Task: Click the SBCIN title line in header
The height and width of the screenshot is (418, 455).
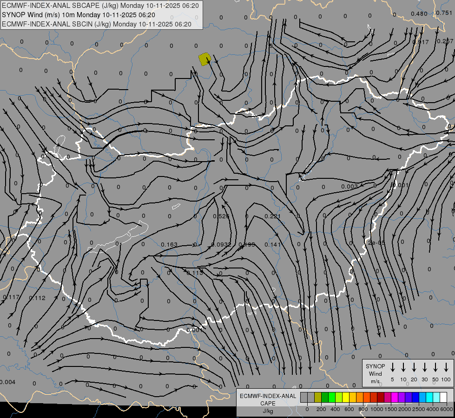Action: (x=97, y=24)
